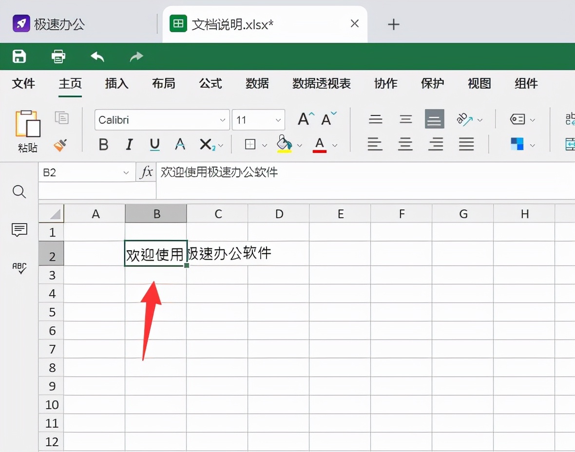575x452 pixels.
Task: Click cell B2 containing 欢迎使用
Action: tap(156, 253)
